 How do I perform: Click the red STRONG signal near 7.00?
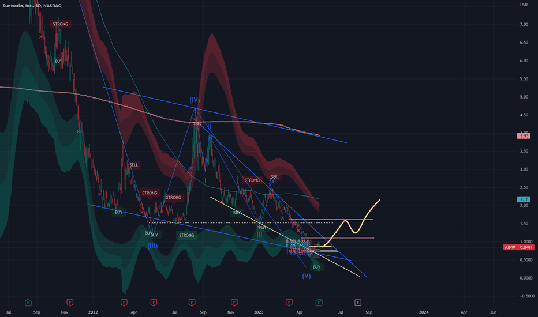coord(61,24)
